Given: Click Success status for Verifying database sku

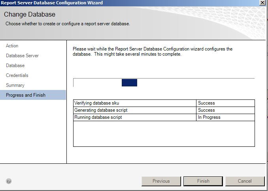Looking at the screenshot, I should coord(206,103).
